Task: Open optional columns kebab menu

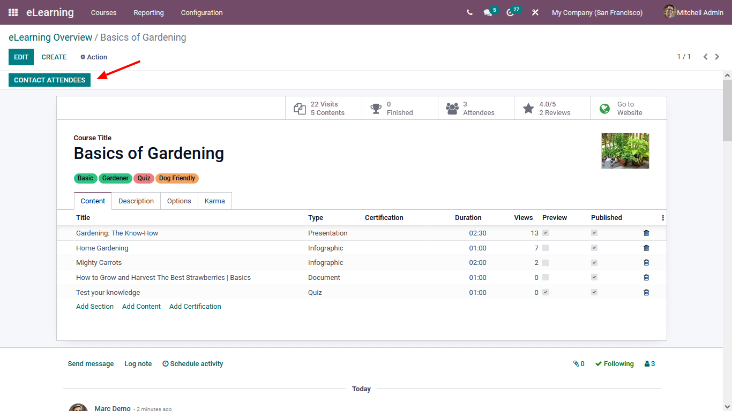Action: click(x=663, y=218)
